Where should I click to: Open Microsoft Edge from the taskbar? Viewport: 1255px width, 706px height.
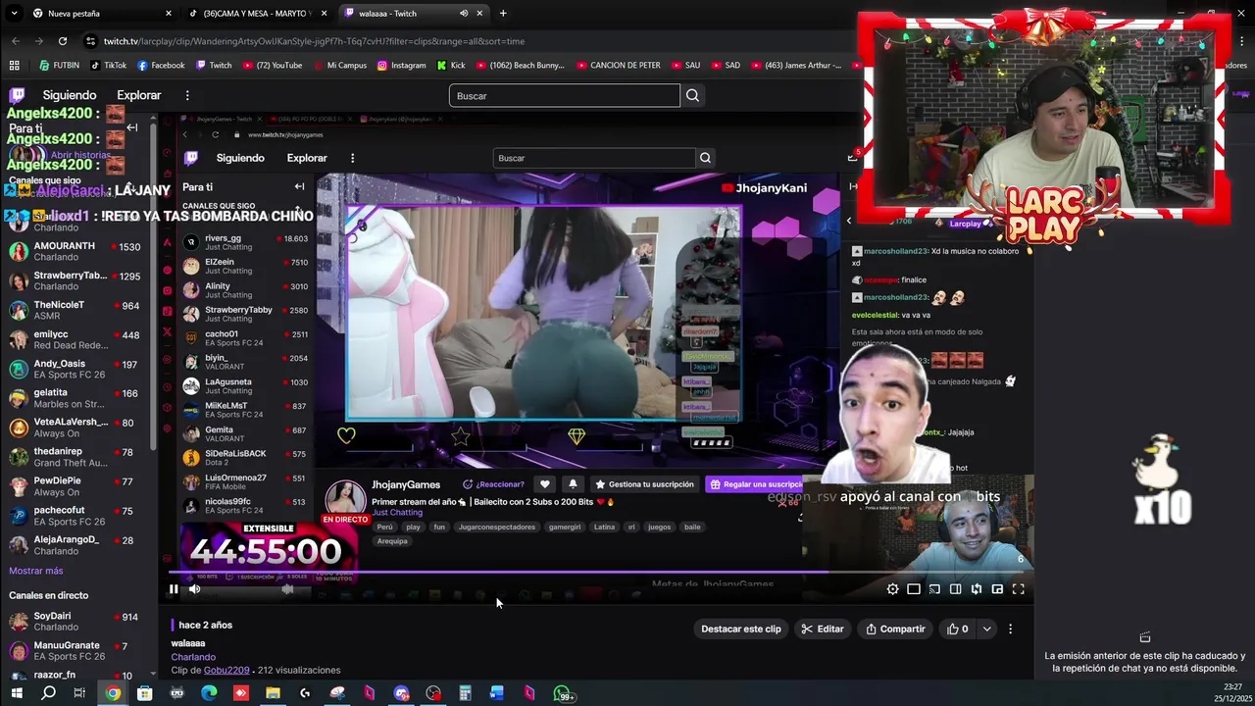[x=209, y=693]
